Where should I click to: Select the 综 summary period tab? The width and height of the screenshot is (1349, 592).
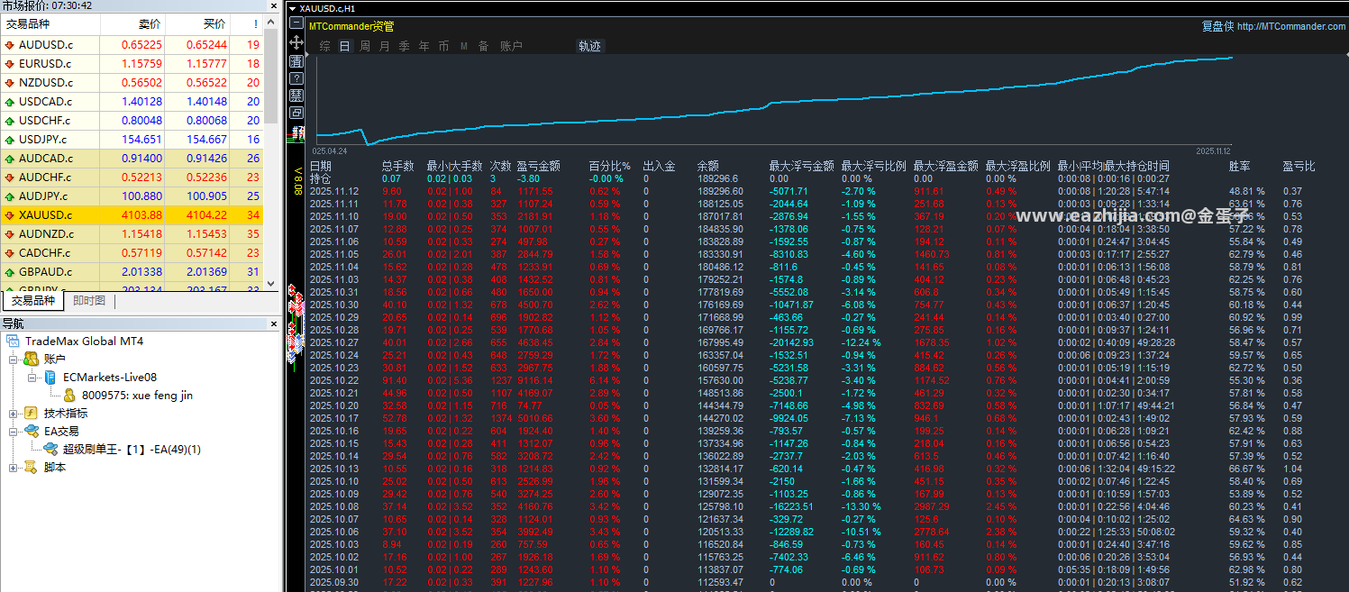point(324,46)
